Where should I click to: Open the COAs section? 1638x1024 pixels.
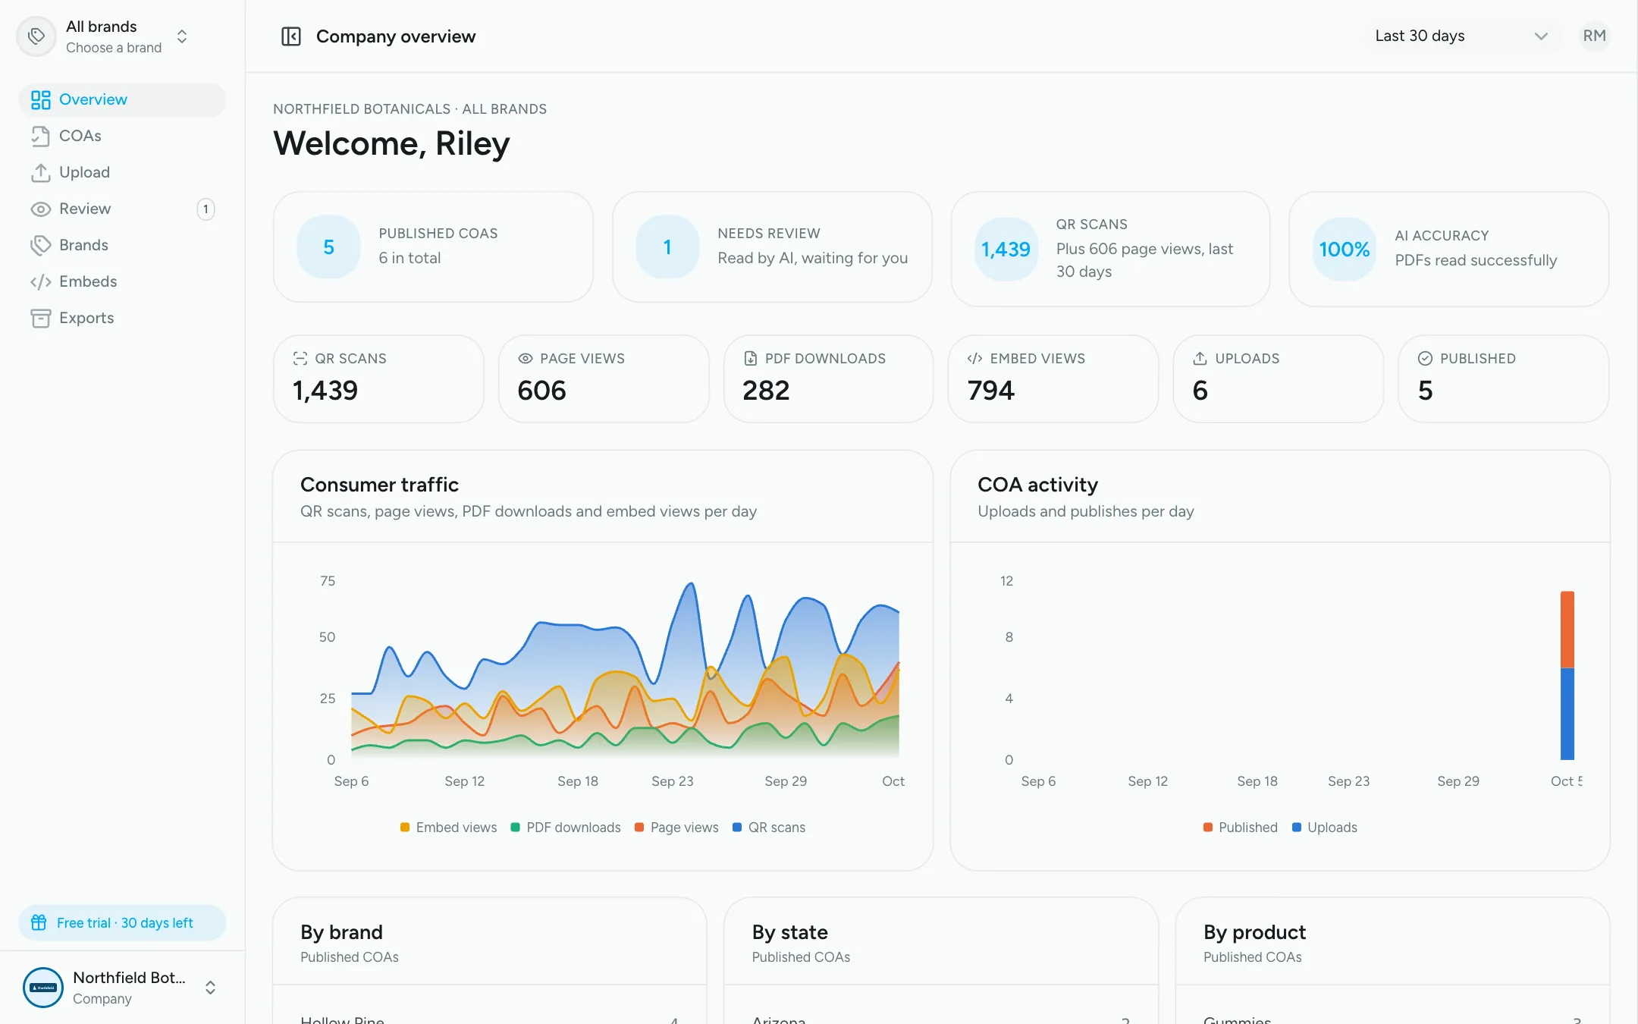pyautogui.click(x=122, y=136)
